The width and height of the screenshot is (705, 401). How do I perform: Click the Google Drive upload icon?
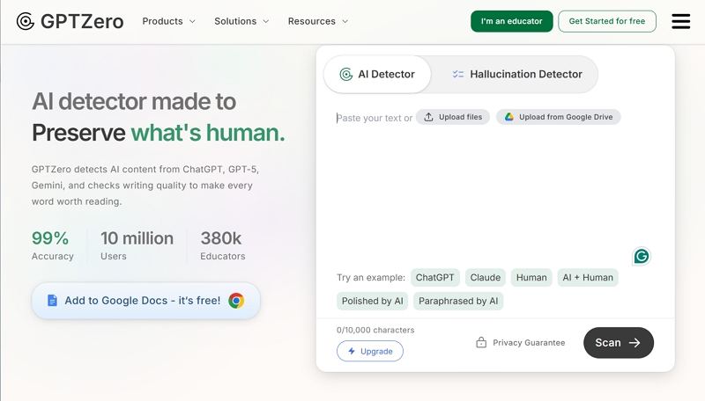(508, 117)
